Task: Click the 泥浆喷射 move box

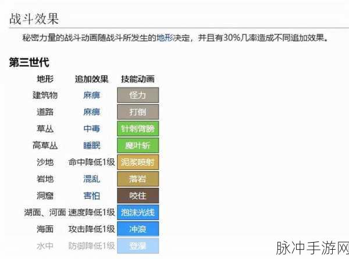Action: pos(138,162)
